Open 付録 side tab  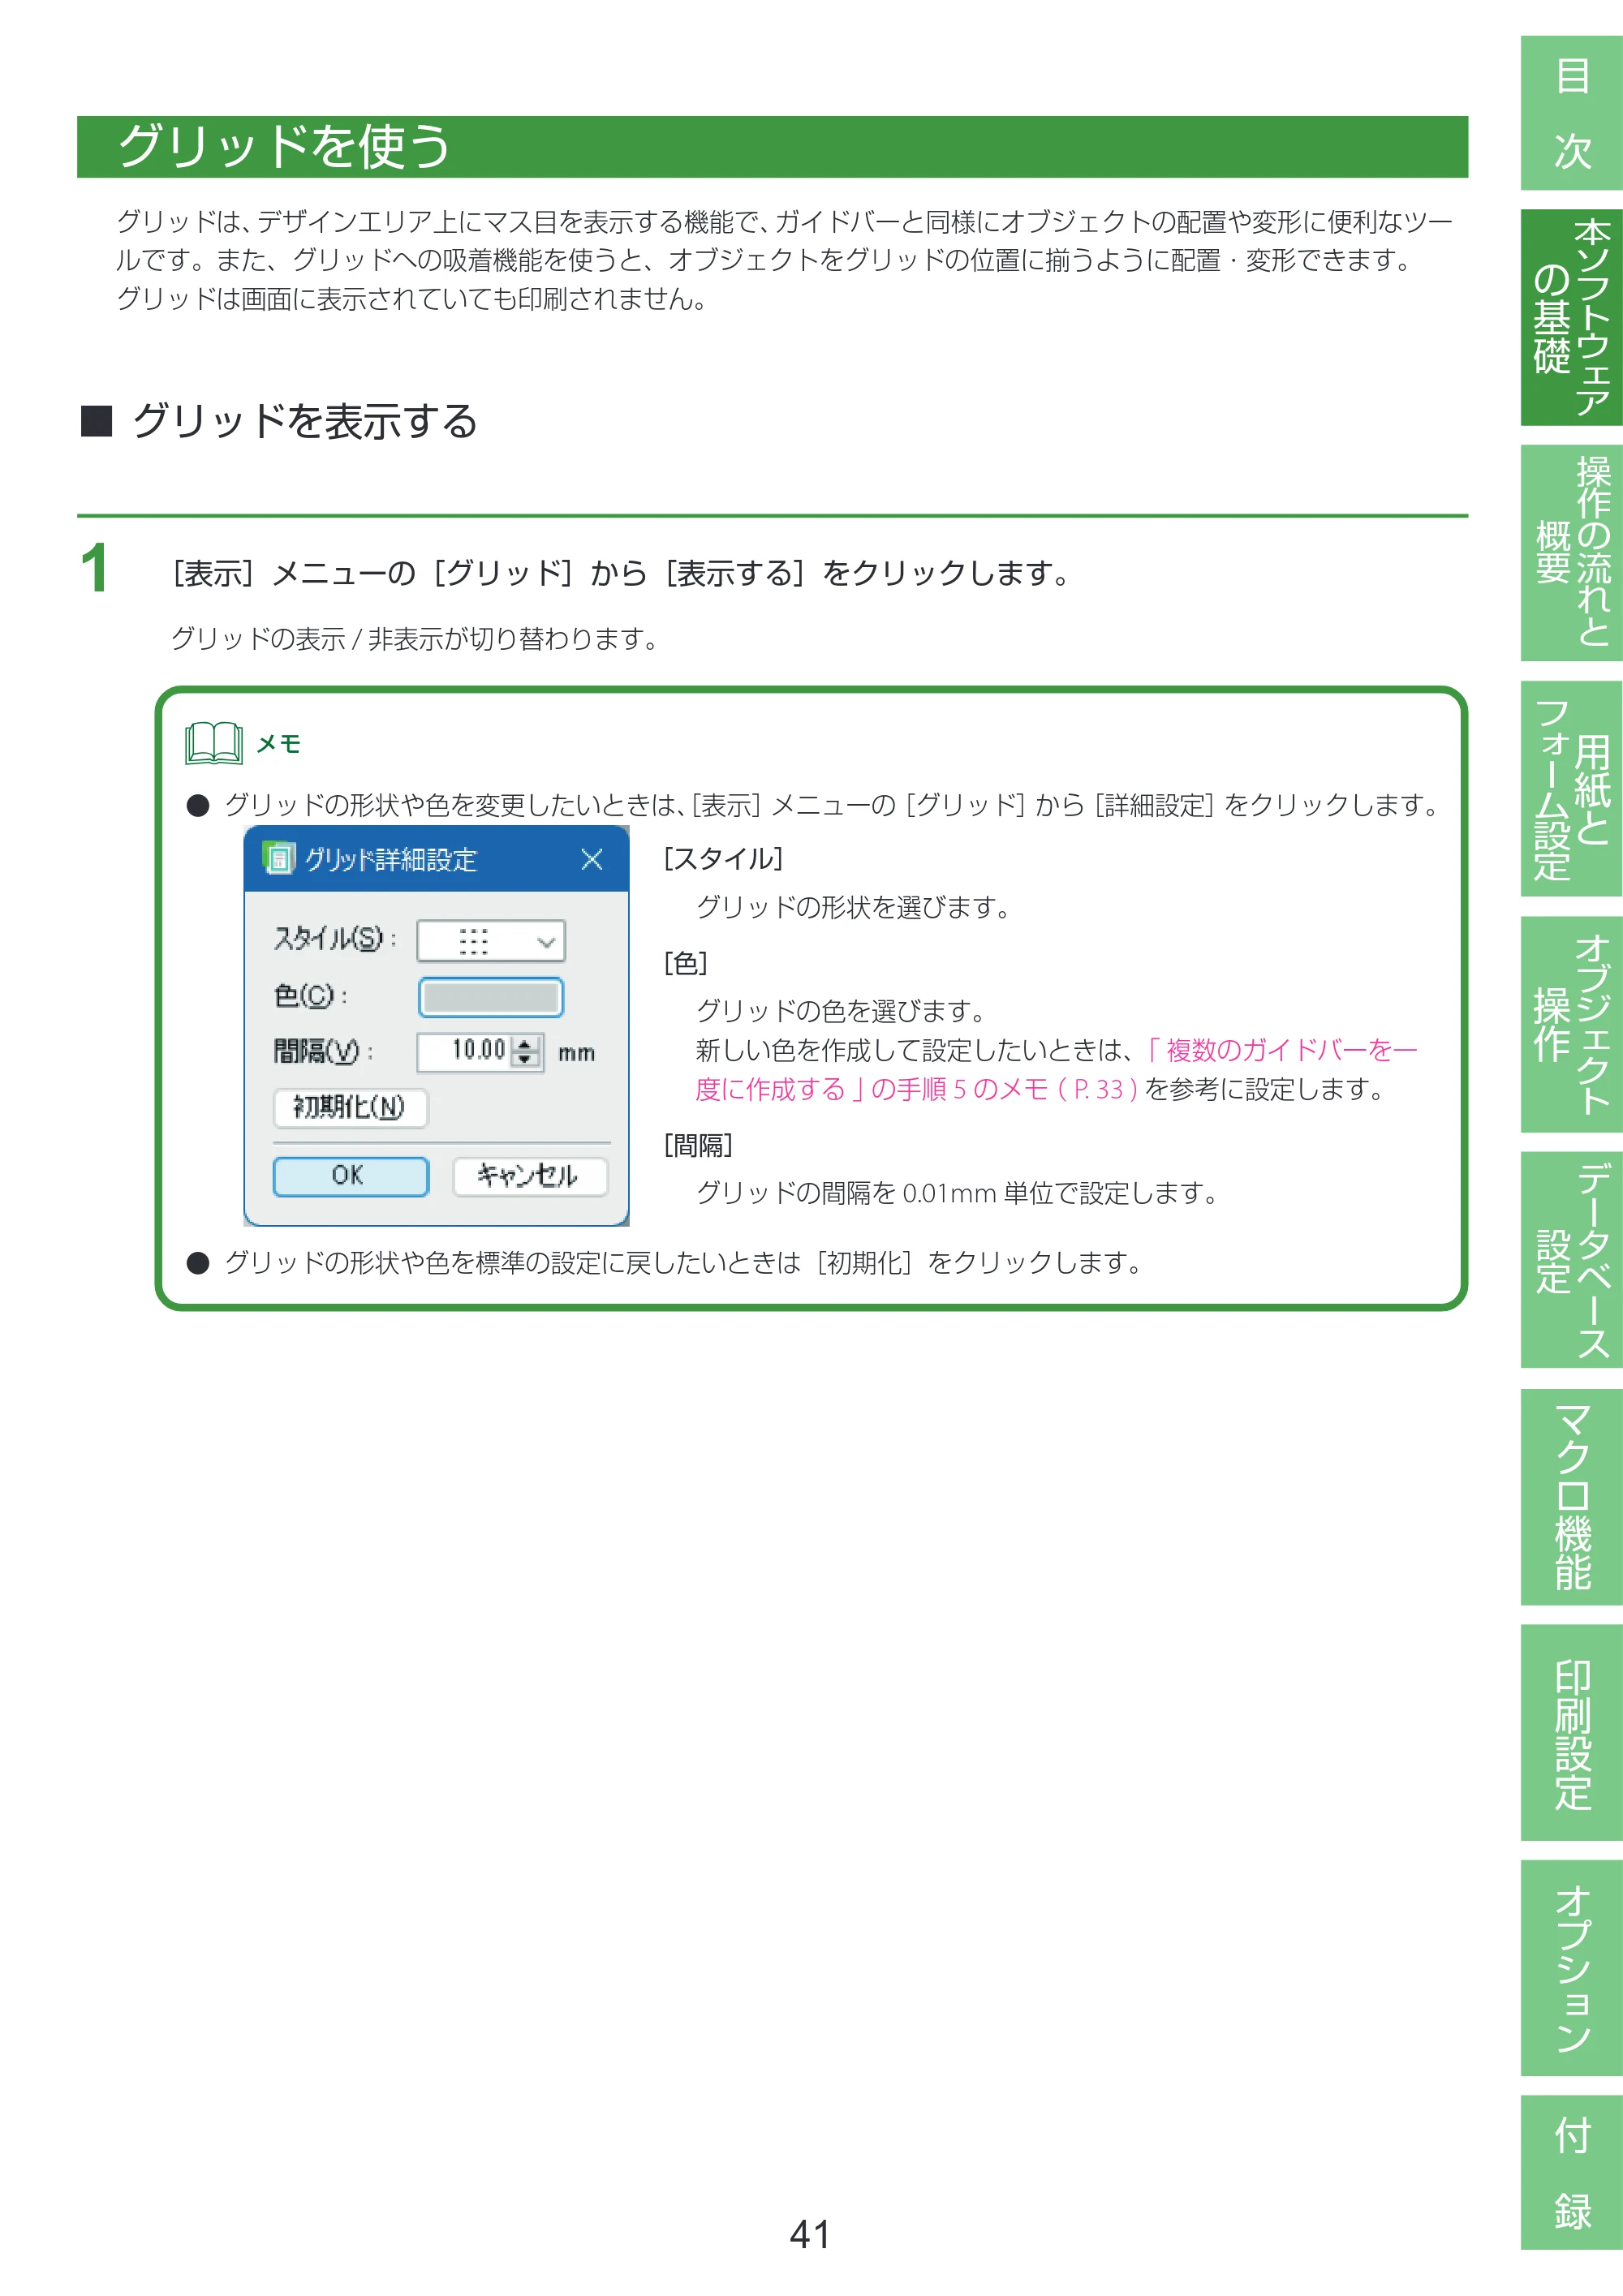point(1571,2173)
